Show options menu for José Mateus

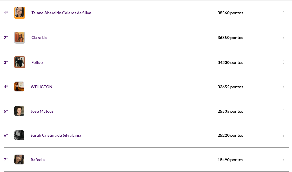(283, 111)
